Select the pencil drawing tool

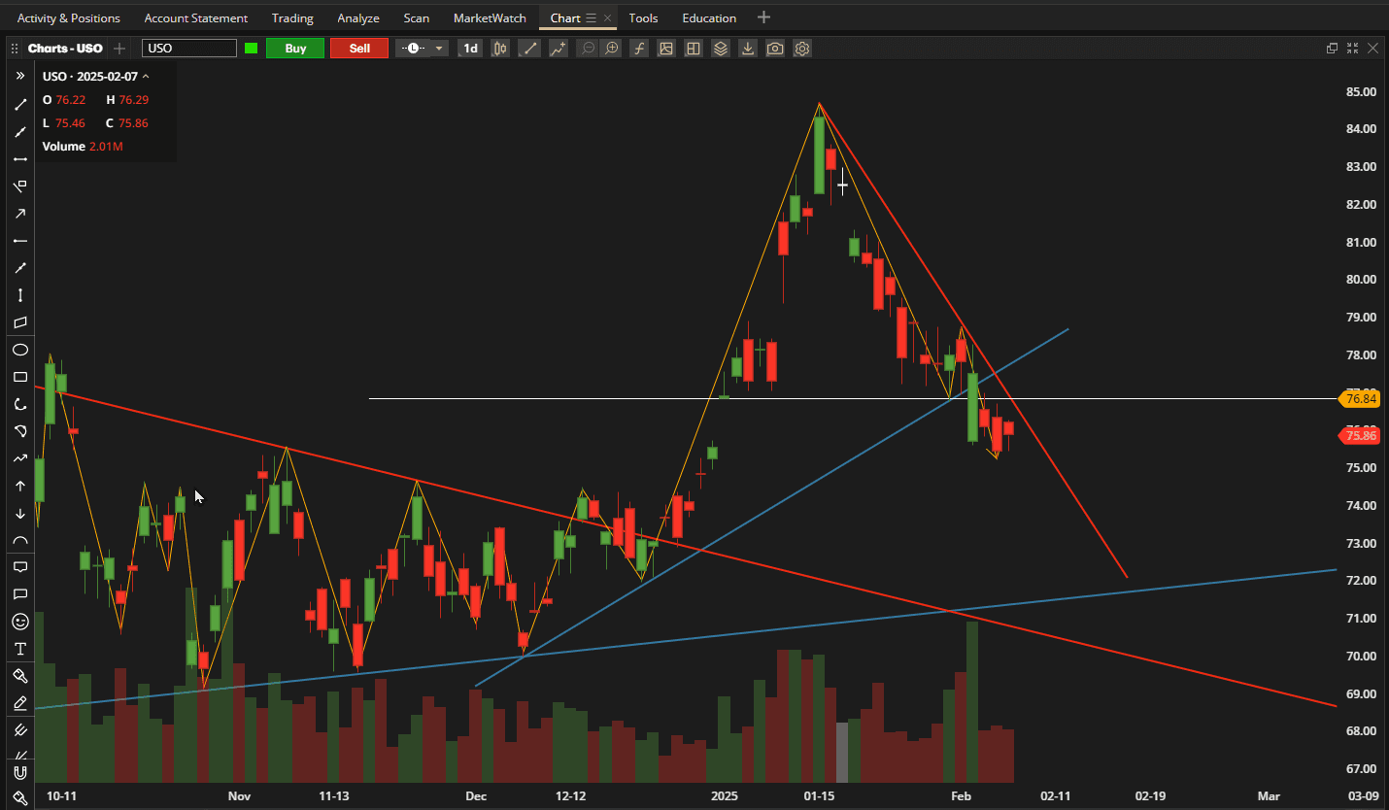(20, 702)
